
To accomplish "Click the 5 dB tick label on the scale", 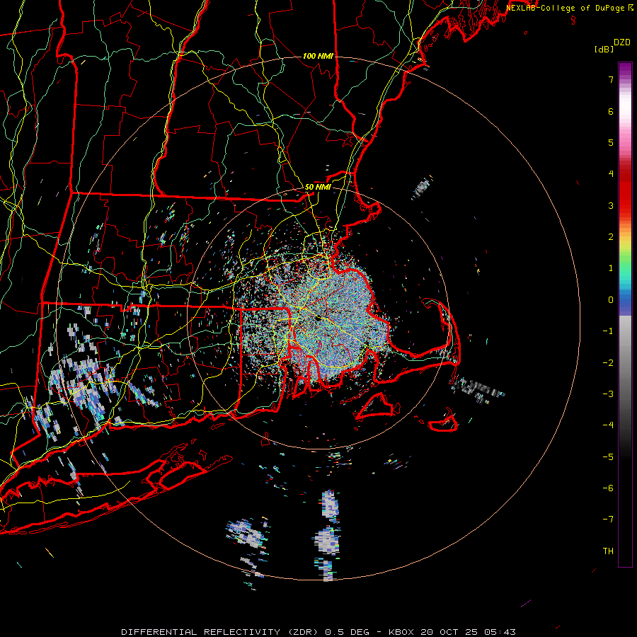I will tap(611, 142).
